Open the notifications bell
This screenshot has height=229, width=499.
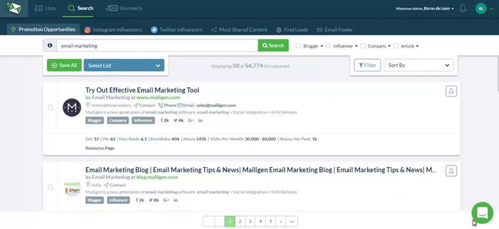(x=463, y=9)
